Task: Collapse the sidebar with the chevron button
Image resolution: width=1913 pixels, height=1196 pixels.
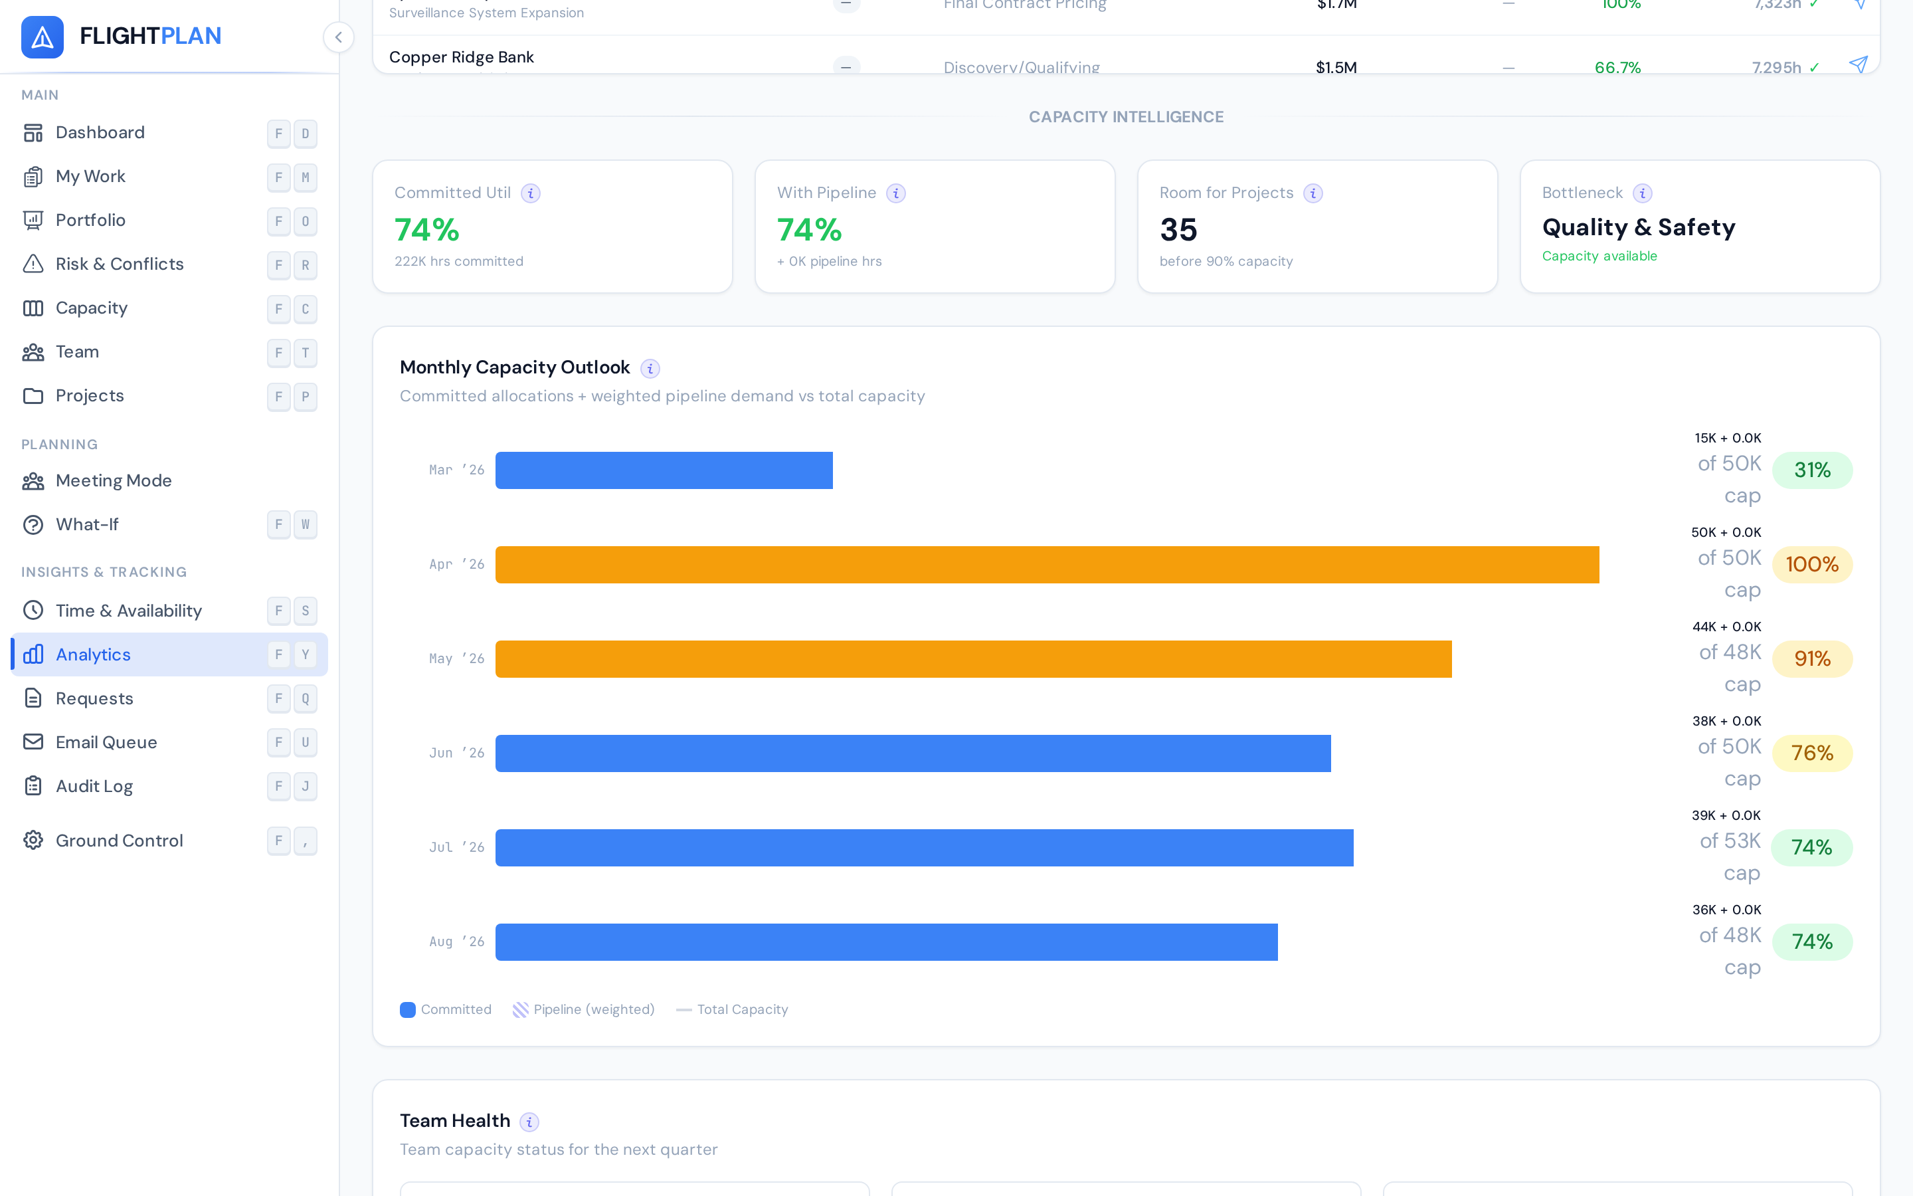Action: click(x=338, y=37)
